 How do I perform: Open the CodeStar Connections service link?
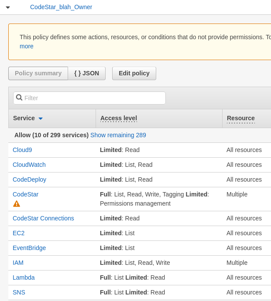[43, 218]
